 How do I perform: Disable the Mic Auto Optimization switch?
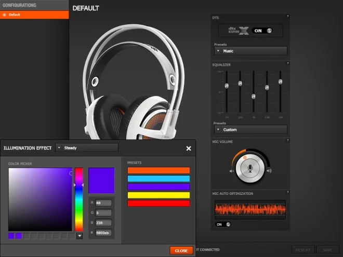pyautogui.click(x=223, y=224)
